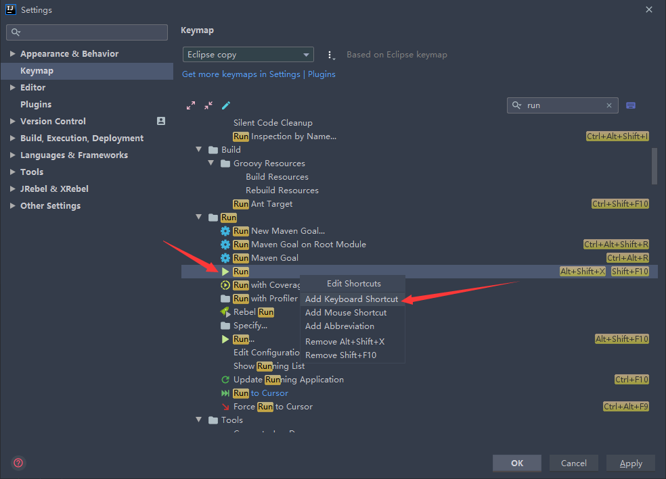
Task: Click the folder icon beside Specify...
Action: click(225, 326)
